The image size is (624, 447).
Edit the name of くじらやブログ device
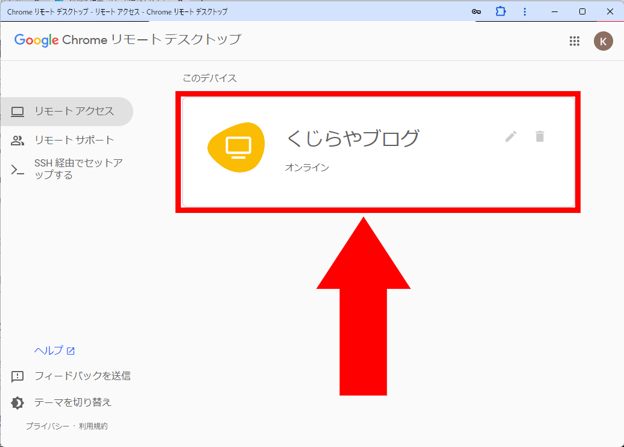pos(511,137)
